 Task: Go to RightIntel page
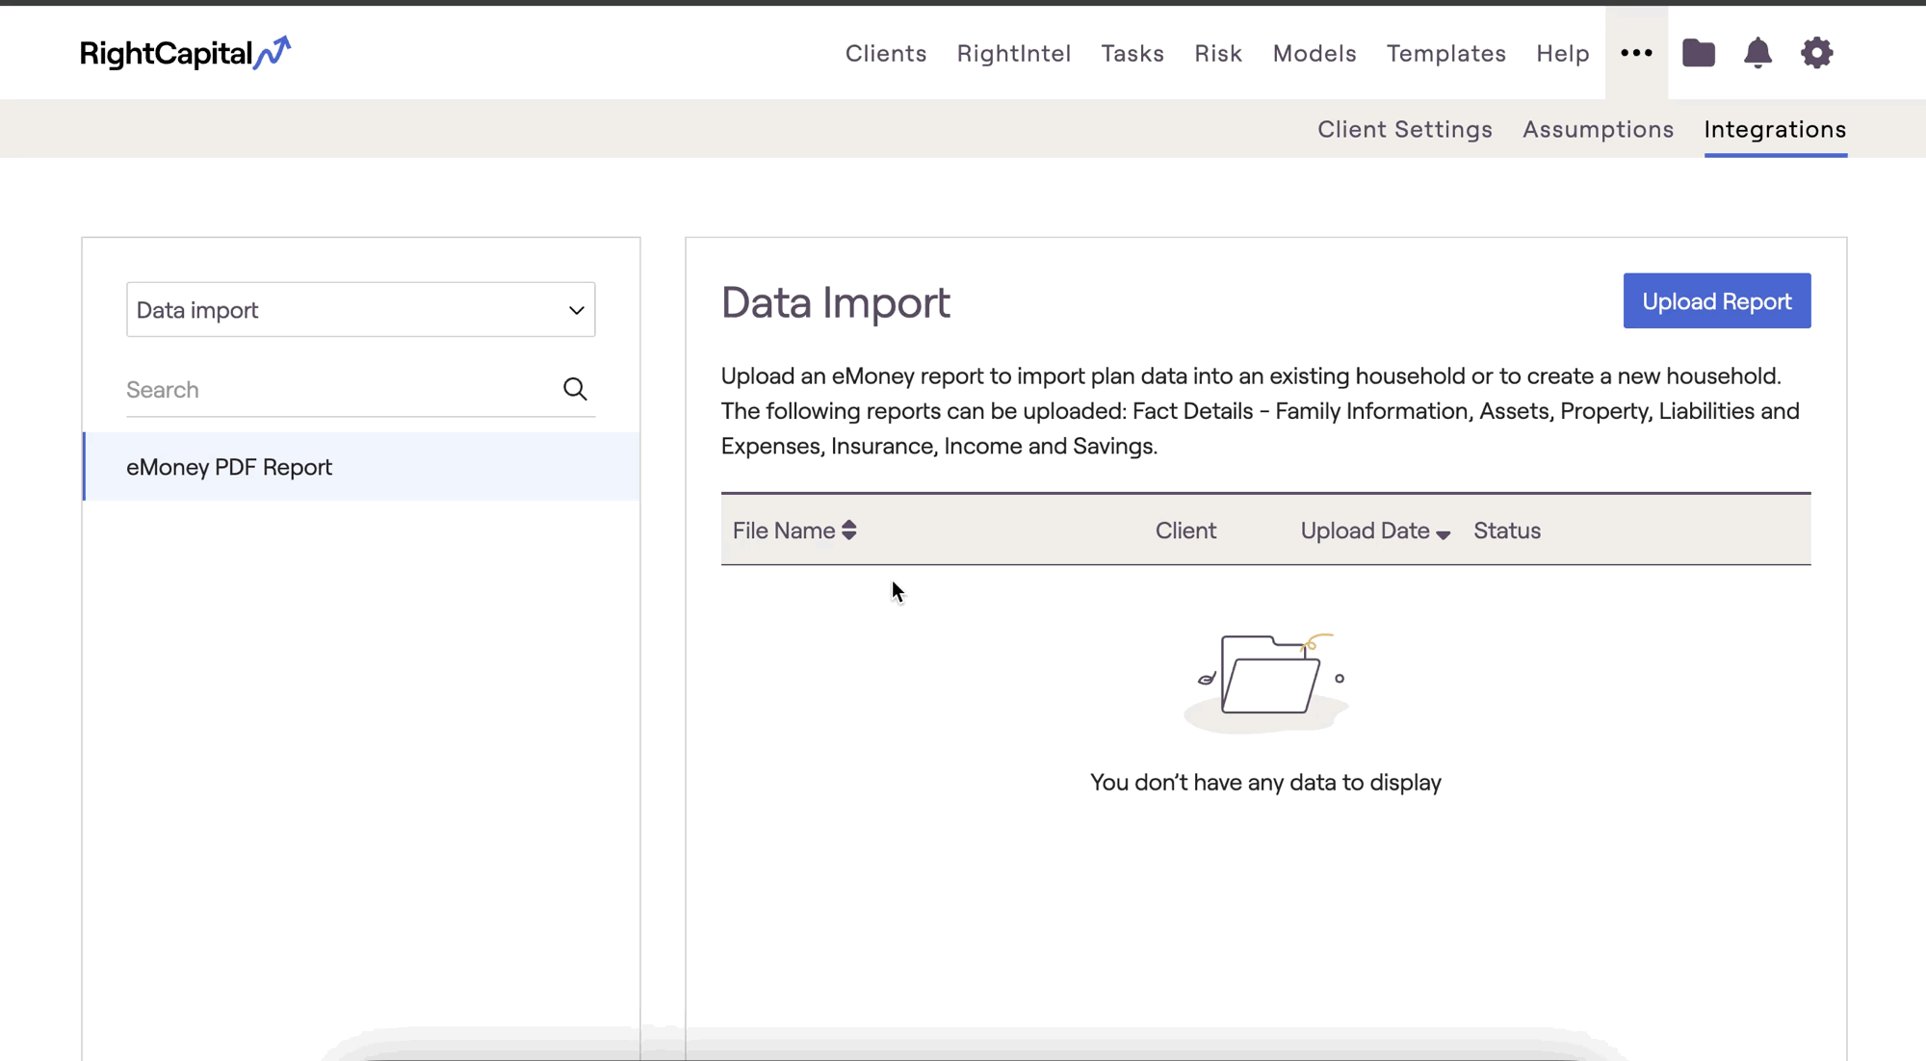point(1013,54)
